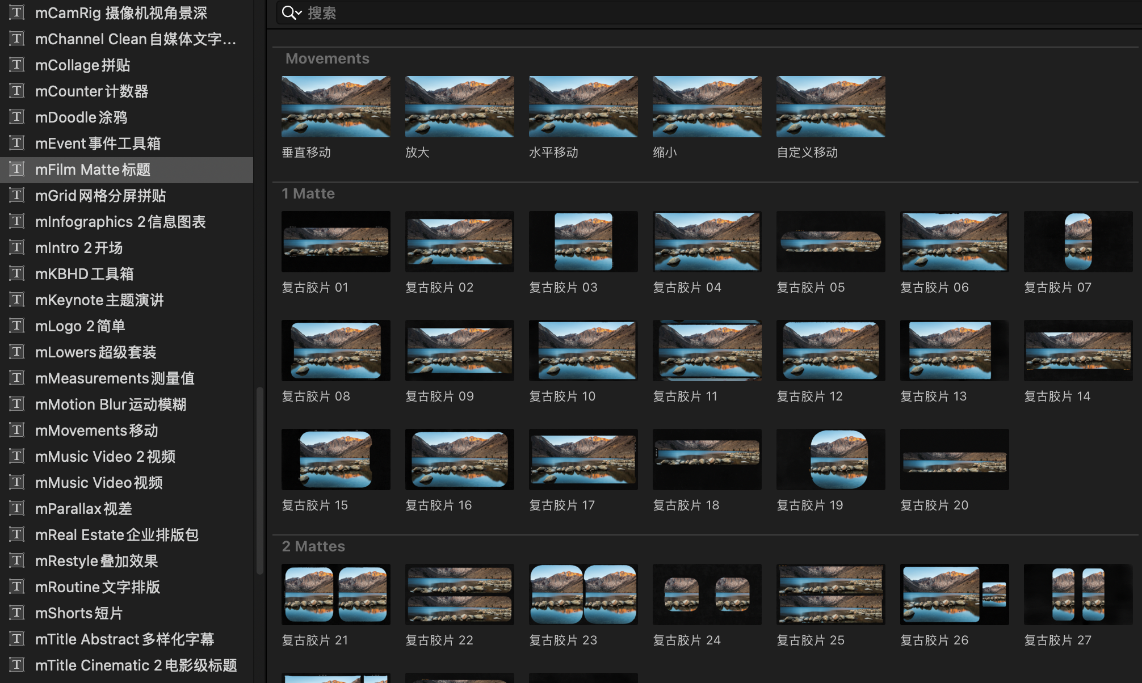Click the title icon beside mMovements 移动

[x=17, y=430]
